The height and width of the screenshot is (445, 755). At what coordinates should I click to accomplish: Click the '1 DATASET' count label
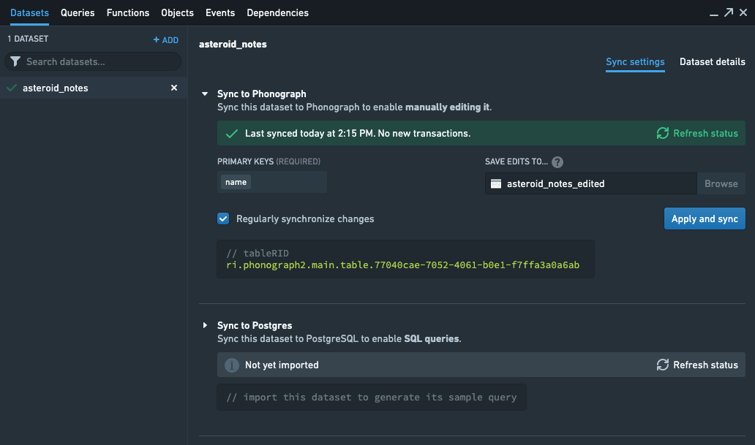[x=28, y=39]
